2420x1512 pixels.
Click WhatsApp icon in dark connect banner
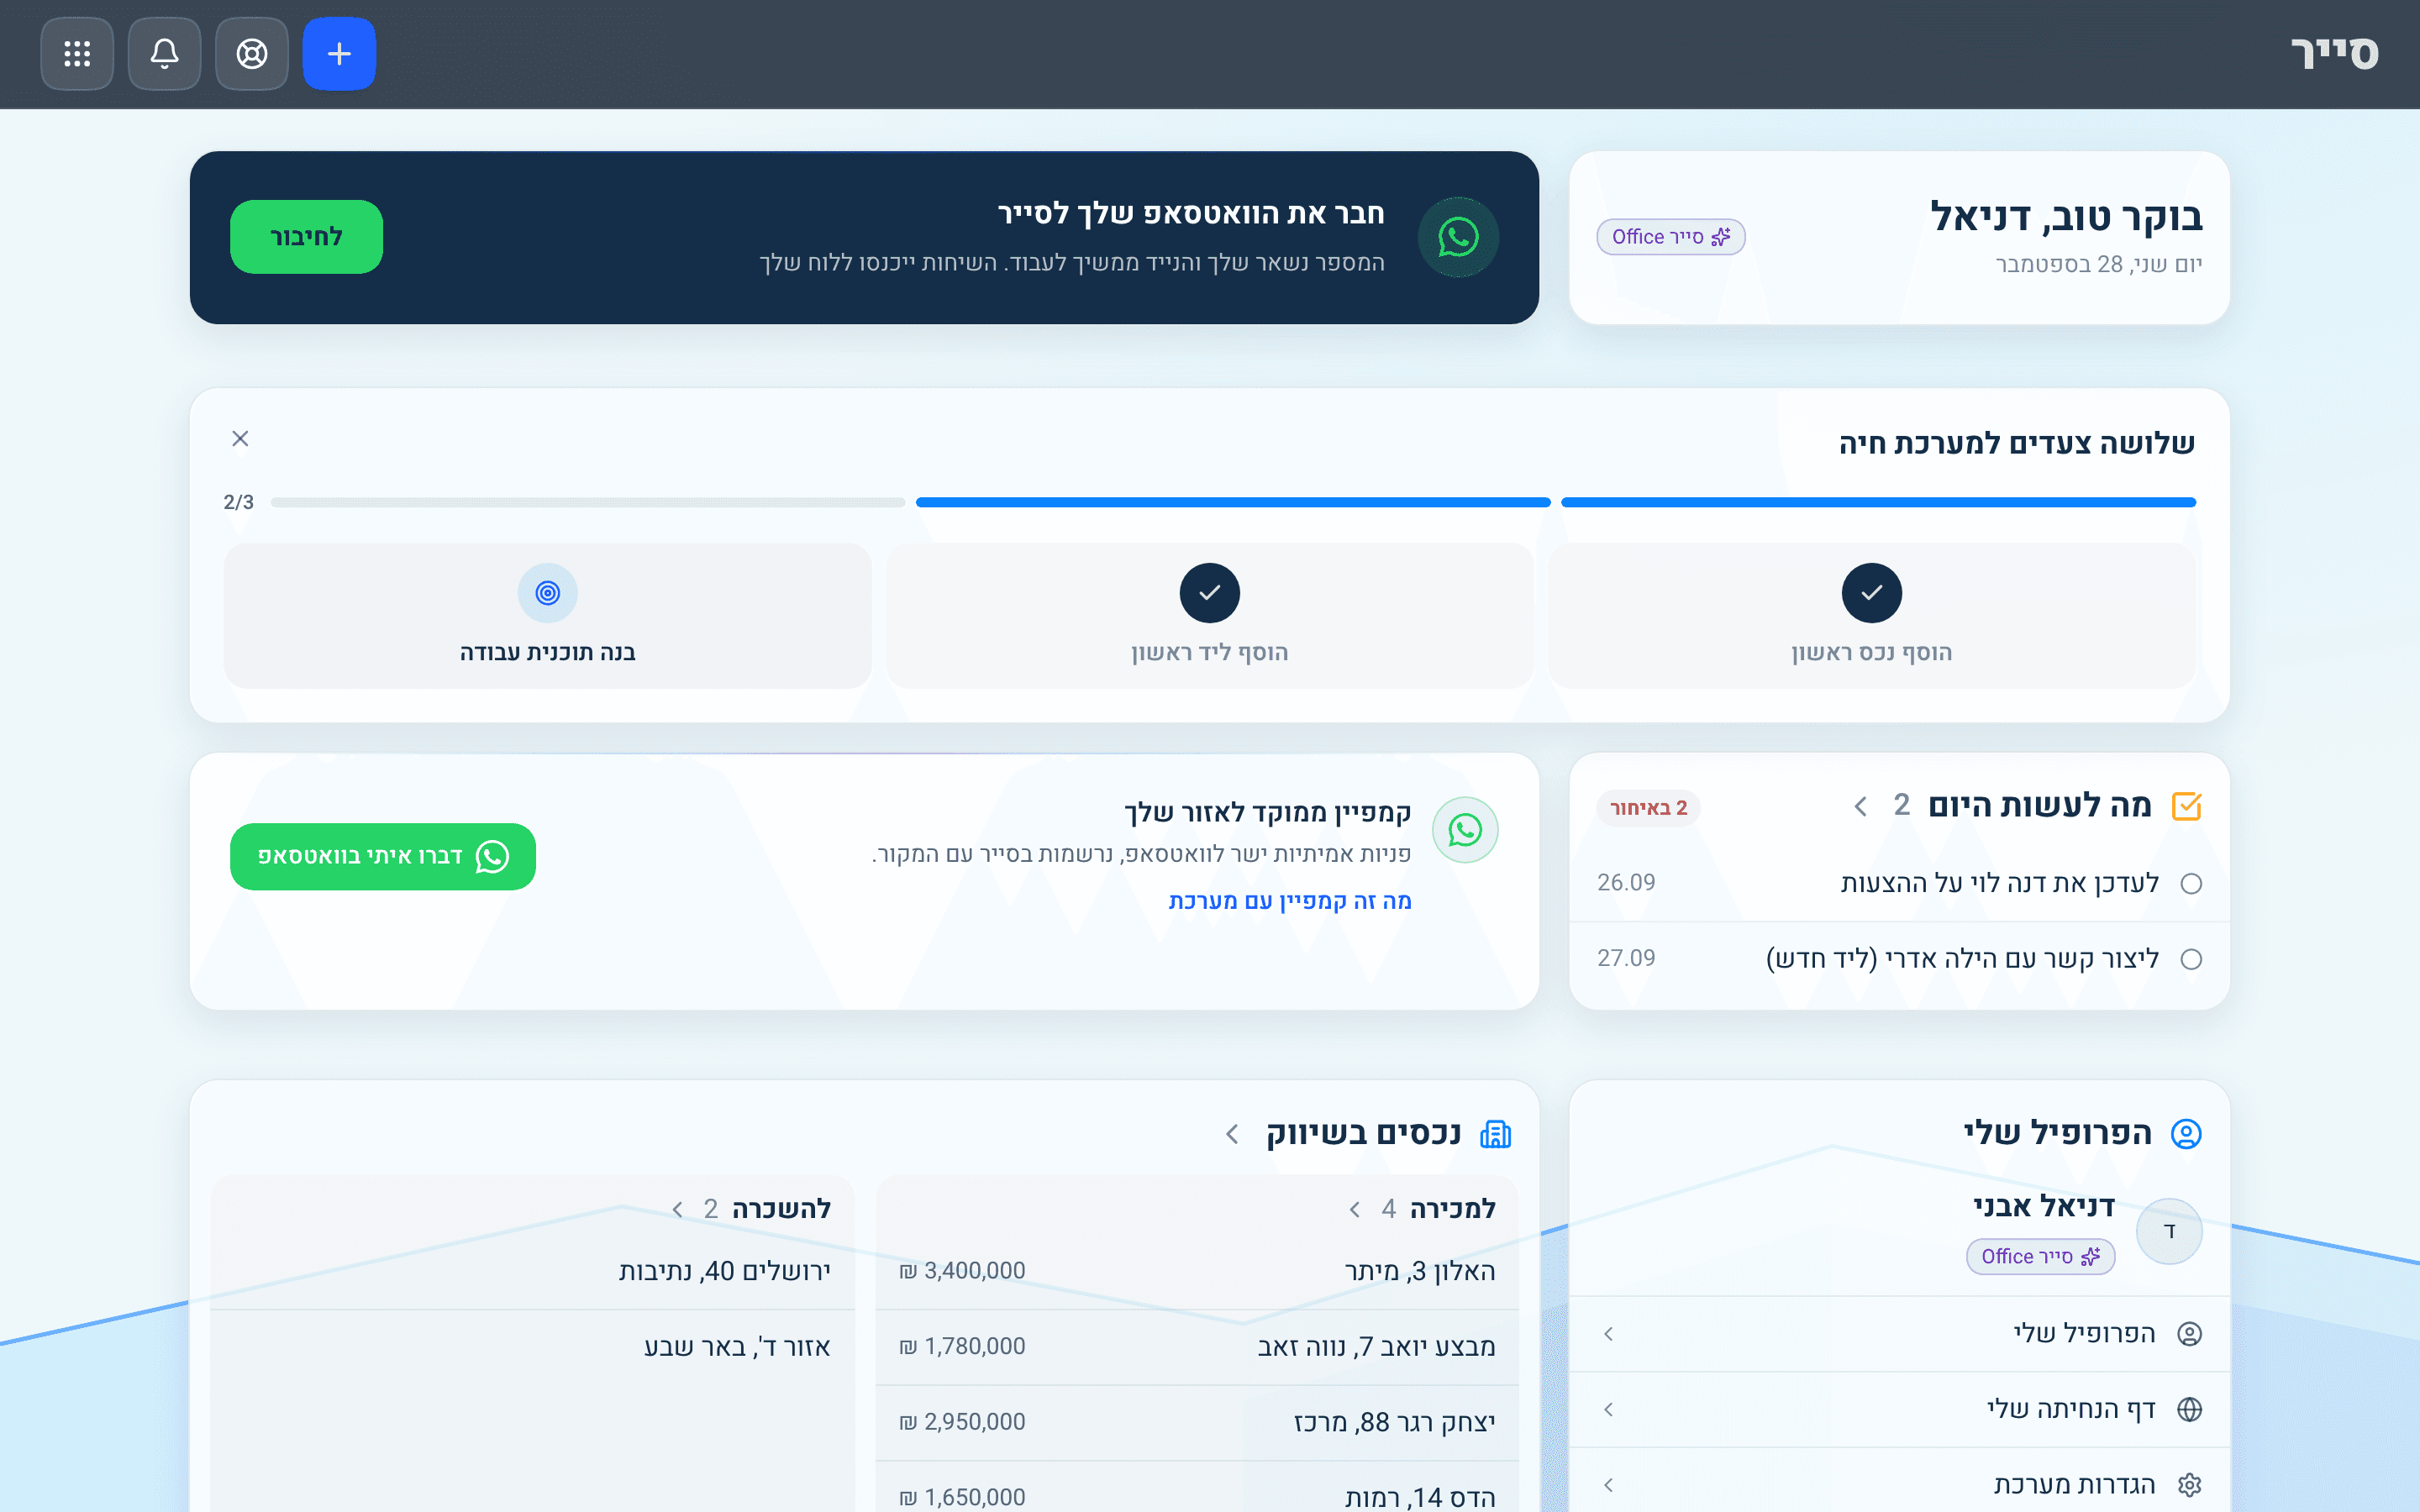tap(1458, 237)
